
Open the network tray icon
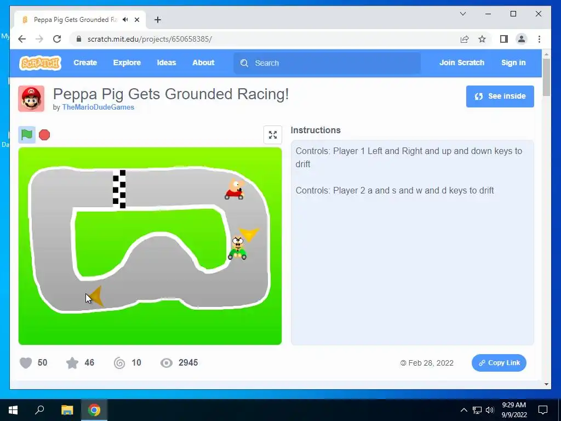coord(477,410)
